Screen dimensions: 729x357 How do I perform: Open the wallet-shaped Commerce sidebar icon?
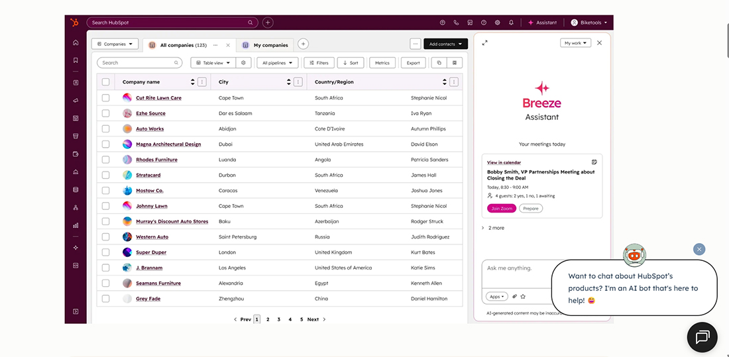point(76,154)
